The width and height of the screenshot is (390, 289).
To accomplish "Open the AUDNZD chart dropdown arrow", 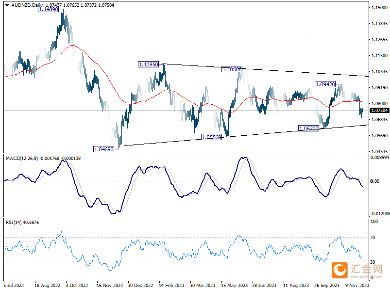I will (7, 5).
